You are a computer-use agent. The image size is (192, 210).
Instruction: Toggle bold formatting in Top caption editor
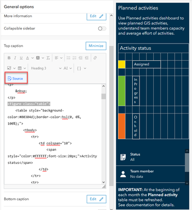pos(9,58)
